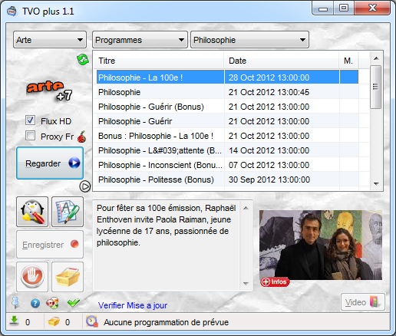The image size is (396, 336).
Task: Click the red stop hand button
Action: [32, 277]
